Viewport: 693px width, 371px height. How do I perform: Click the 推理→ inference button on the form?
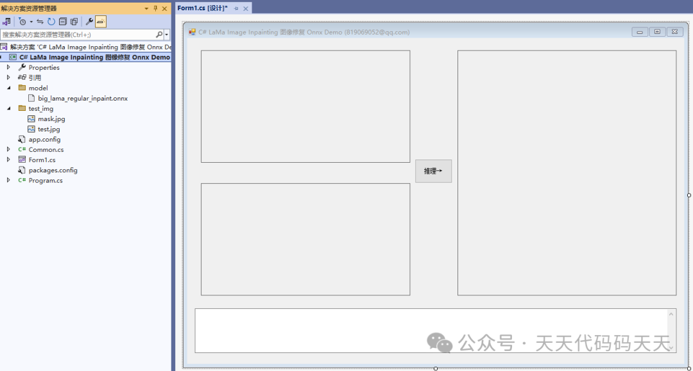point(433,170)
